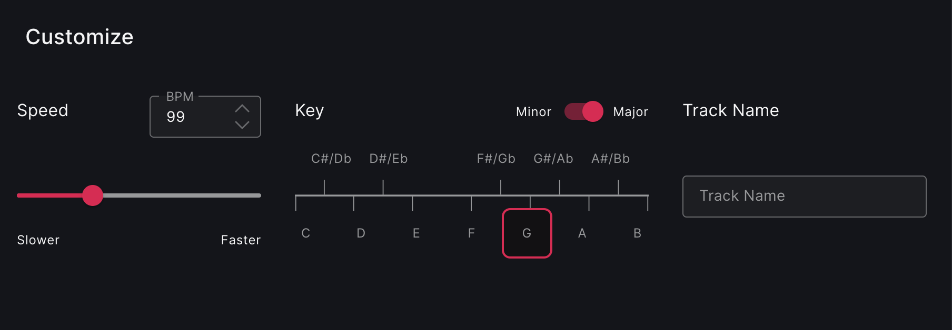Viewport: 952px width, 330px height.
Task: Select the C#/Db key
Action: click(x=332, y=158)
